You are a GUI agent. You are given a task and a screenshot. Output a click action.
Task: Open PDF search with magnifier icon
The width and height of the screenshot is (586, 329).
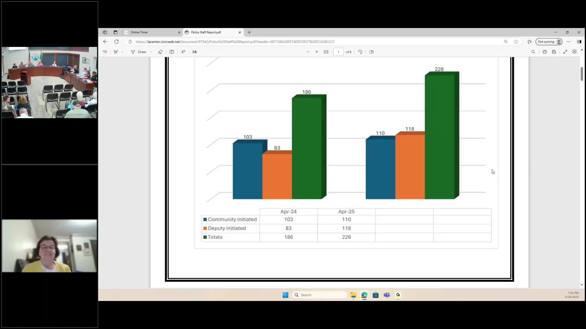(x=533, y=52)
